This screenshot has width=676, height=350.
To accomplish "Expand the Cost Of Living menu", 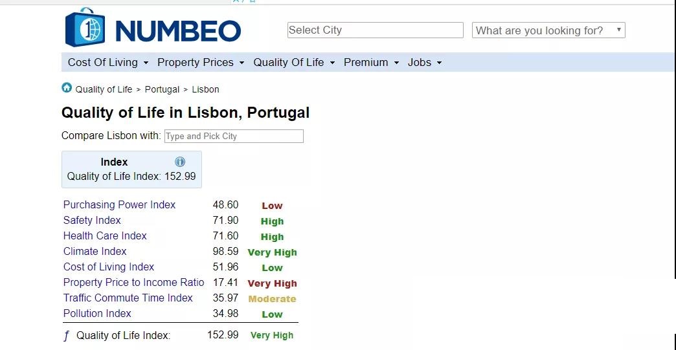I will tap(108, 62).
